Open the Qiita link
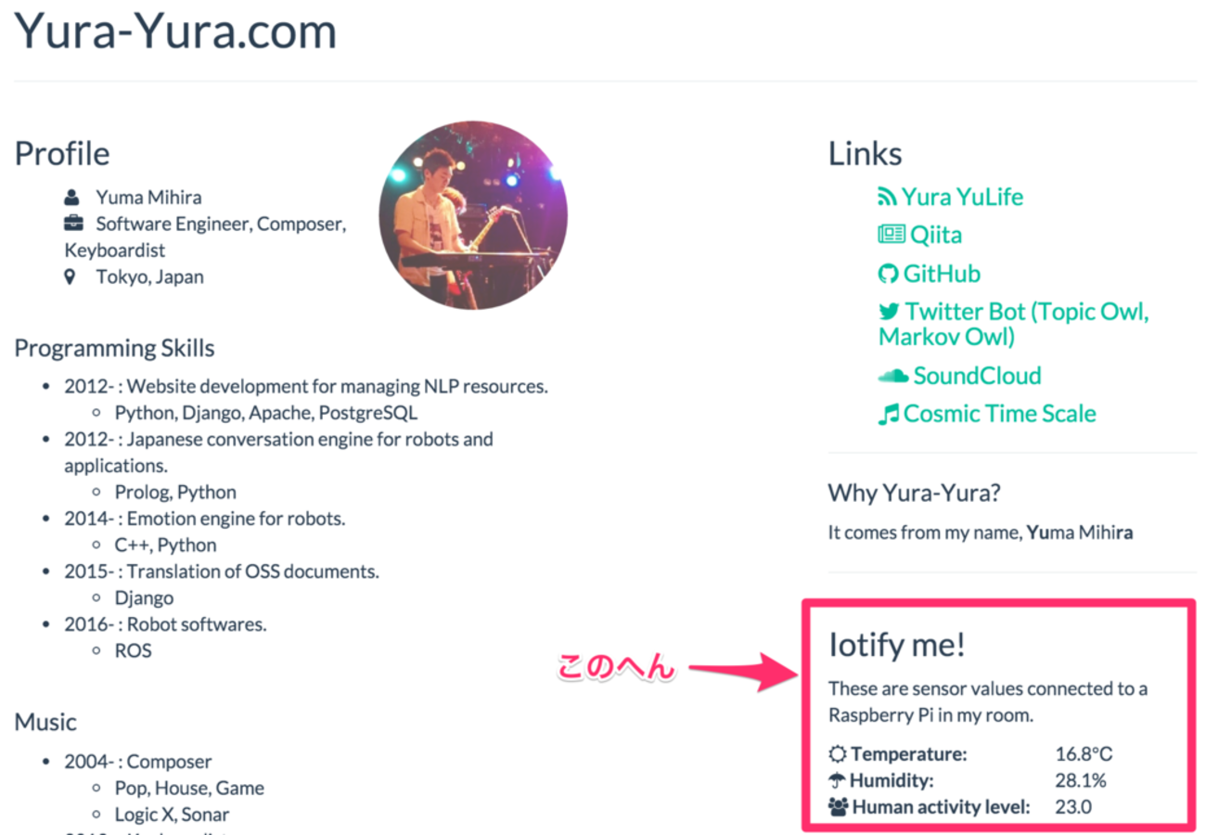 pos(936,235)
